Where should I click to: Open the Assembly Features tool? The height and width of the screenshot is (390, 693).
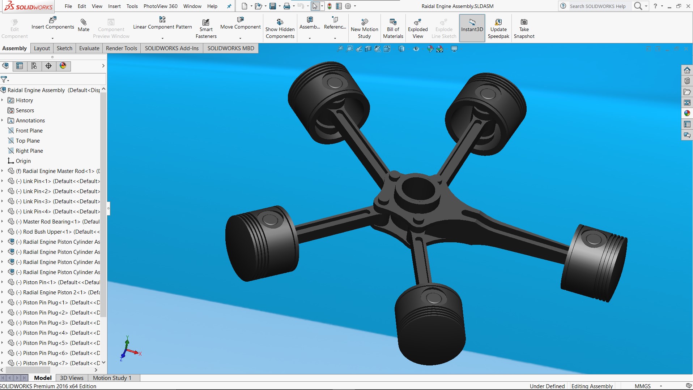pyautogui.click(x=310, y=23)
